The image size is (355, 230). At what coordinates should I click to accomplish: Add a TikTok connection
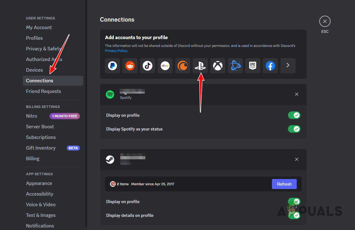147,66
